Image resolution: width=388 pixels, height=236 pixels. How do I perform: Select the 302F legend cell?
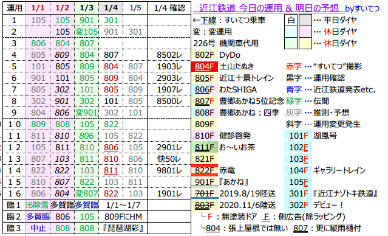(x=298, y=205)
